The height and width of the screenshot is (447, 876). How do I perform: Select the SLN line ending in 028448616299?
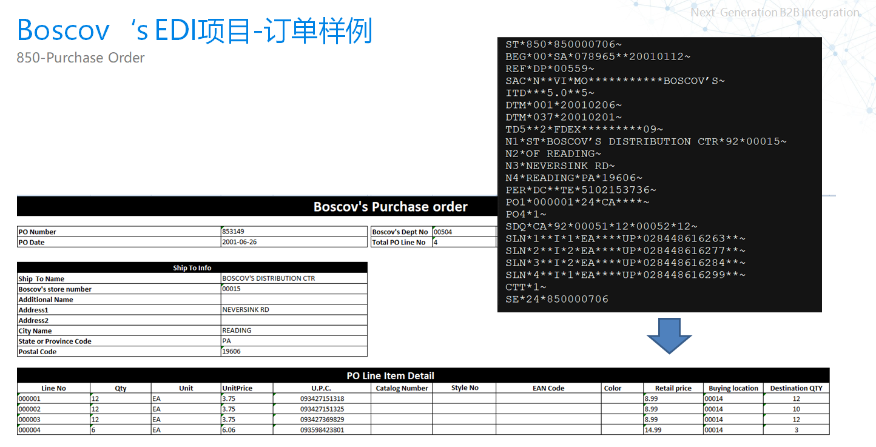point(625,275)
